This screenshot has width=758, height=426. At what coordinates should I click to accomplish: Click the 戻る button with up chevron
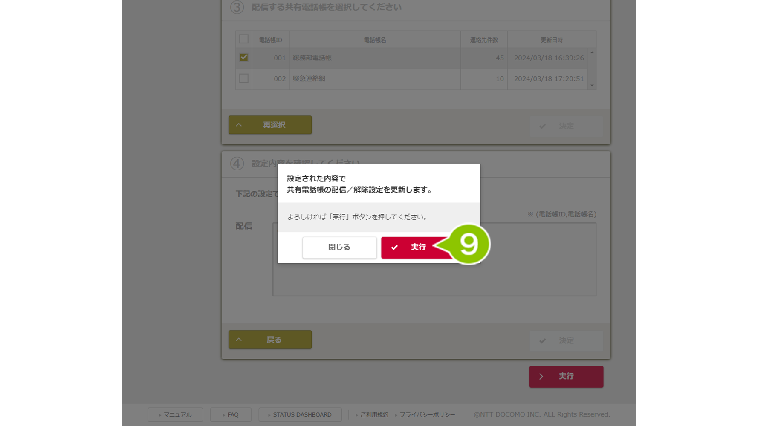[x=270, y=340]
